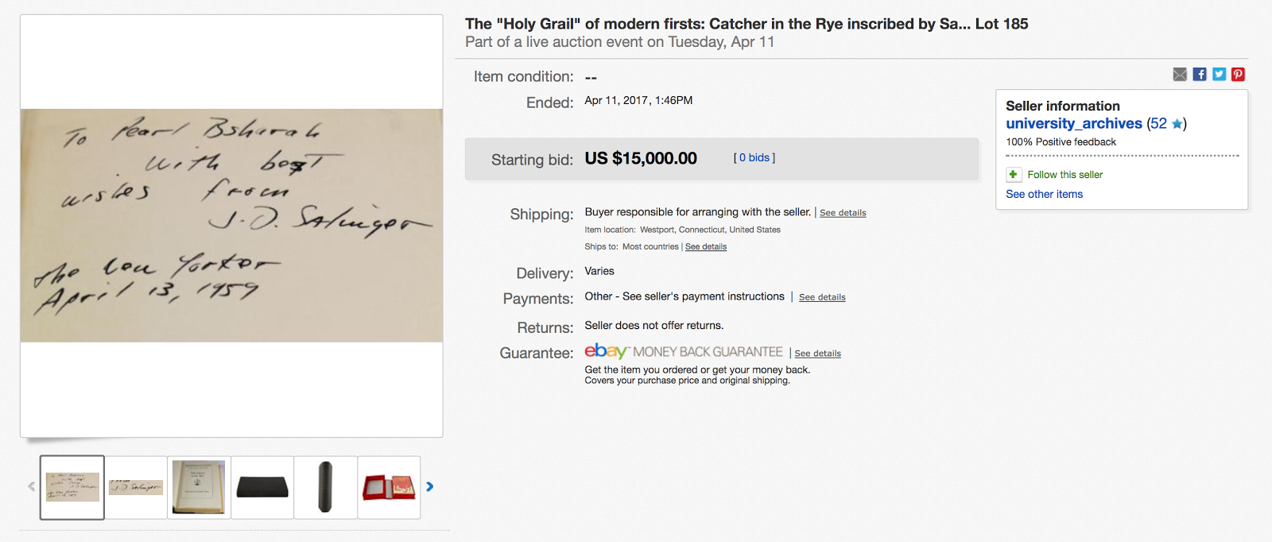This screenshot has width=1272, height=542.
Task: View the red open box thumbnail
Action: [389, 487]
